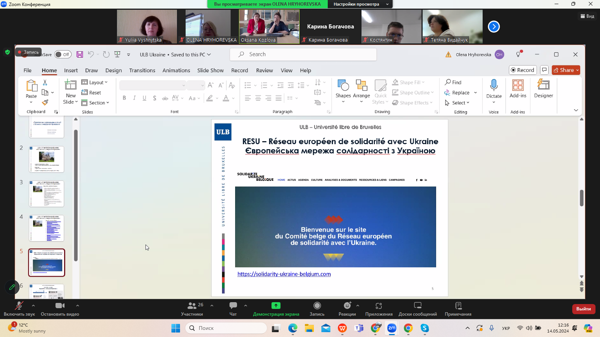600x337 pixels.
Task: Click the Dictate microphone icon
Action: 493,85
